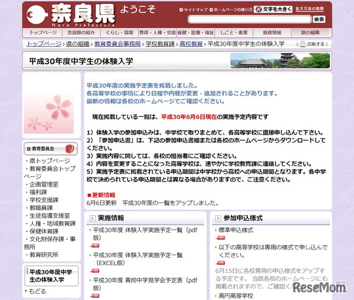The image size is (354, 300).
Task: Click 学校教育課 in the breadcrumb
Action: coord(160,44)
